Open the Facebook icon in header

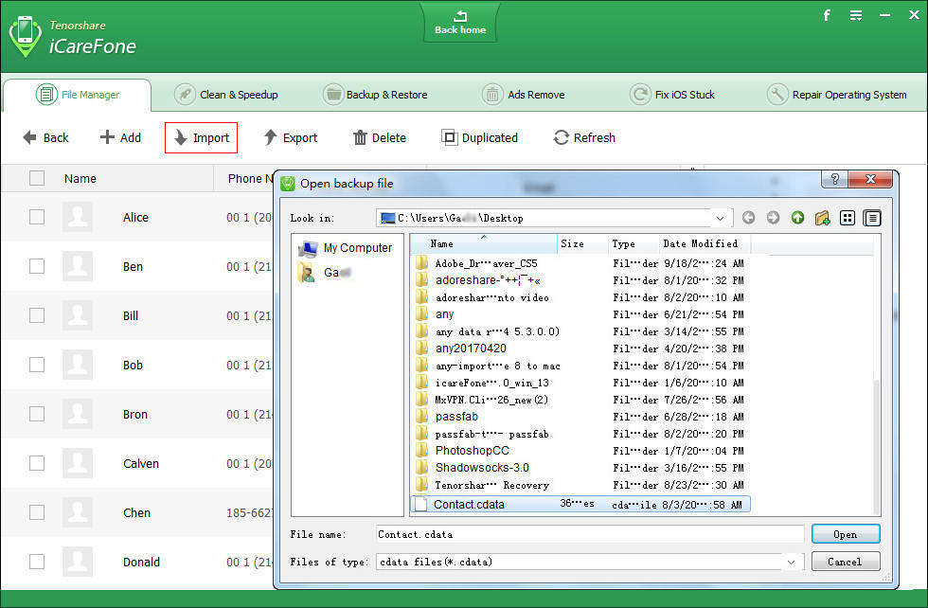click(x=827, y=15)
